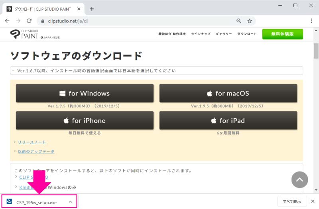Click the address bar URL field
Viewport: 319px width, 209px height.
(x=136, y=21)
